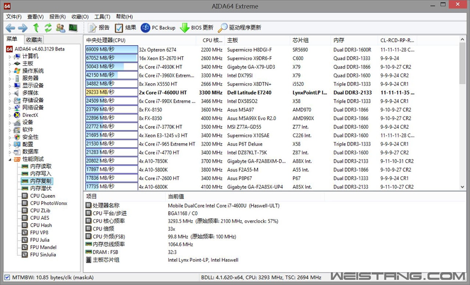Select the 安全性 shield icon
This screenshot has width=470, height=285.
coord(17,137)
